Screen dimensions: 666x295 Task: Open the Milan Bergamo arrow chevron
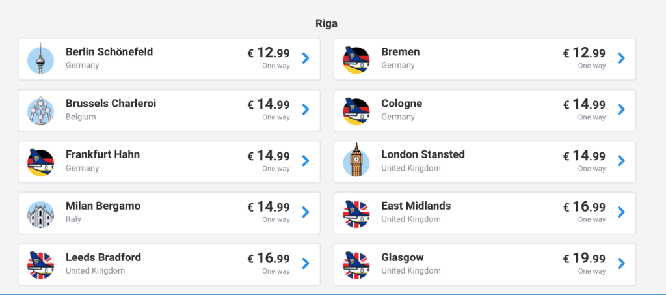pos(306,212)
